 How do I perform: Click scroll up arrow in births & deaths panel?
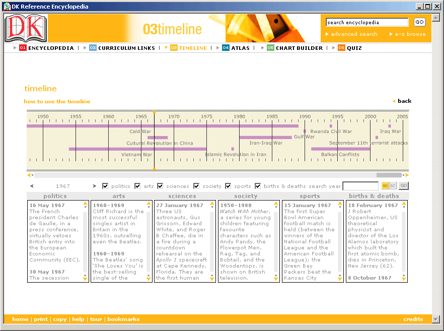(404, 204)
